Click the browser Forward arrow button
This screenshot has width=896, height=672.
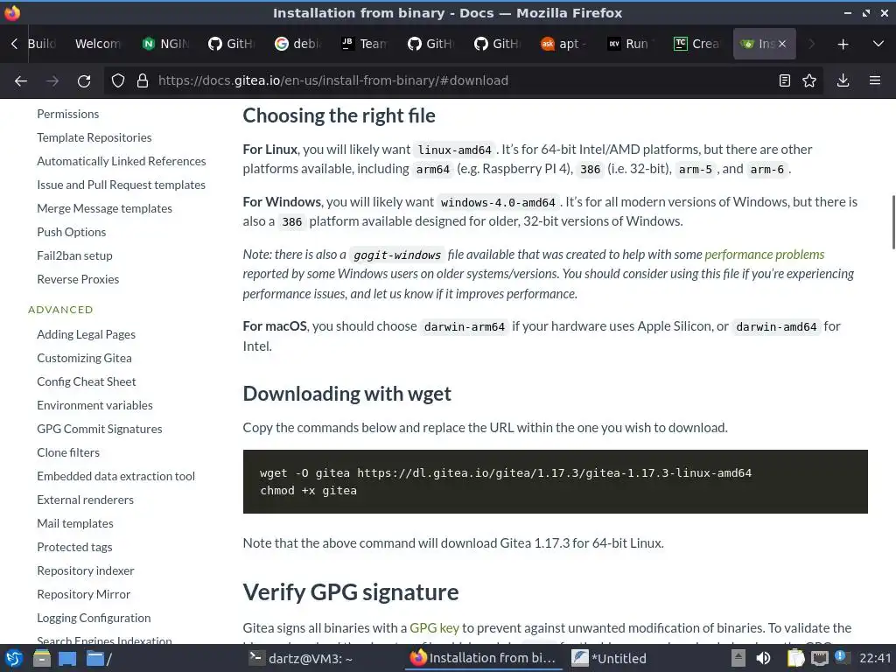tap(52, 80)
